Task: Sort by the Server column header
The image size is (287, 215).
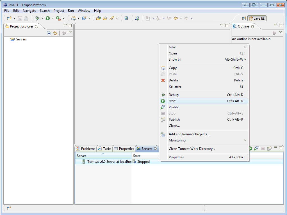Action: (103, 156)
